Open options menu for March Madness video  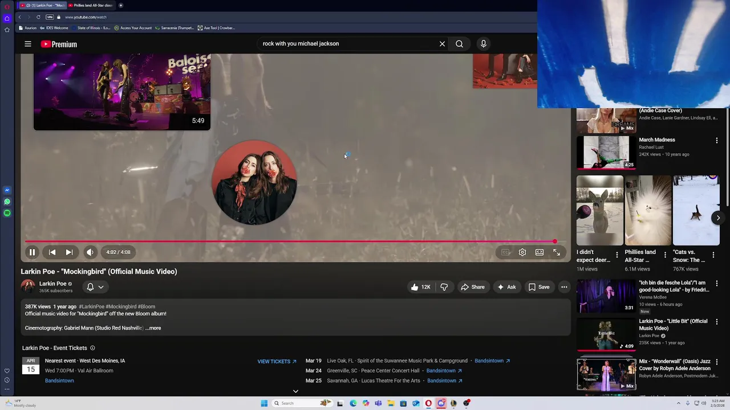pos(717,140)
